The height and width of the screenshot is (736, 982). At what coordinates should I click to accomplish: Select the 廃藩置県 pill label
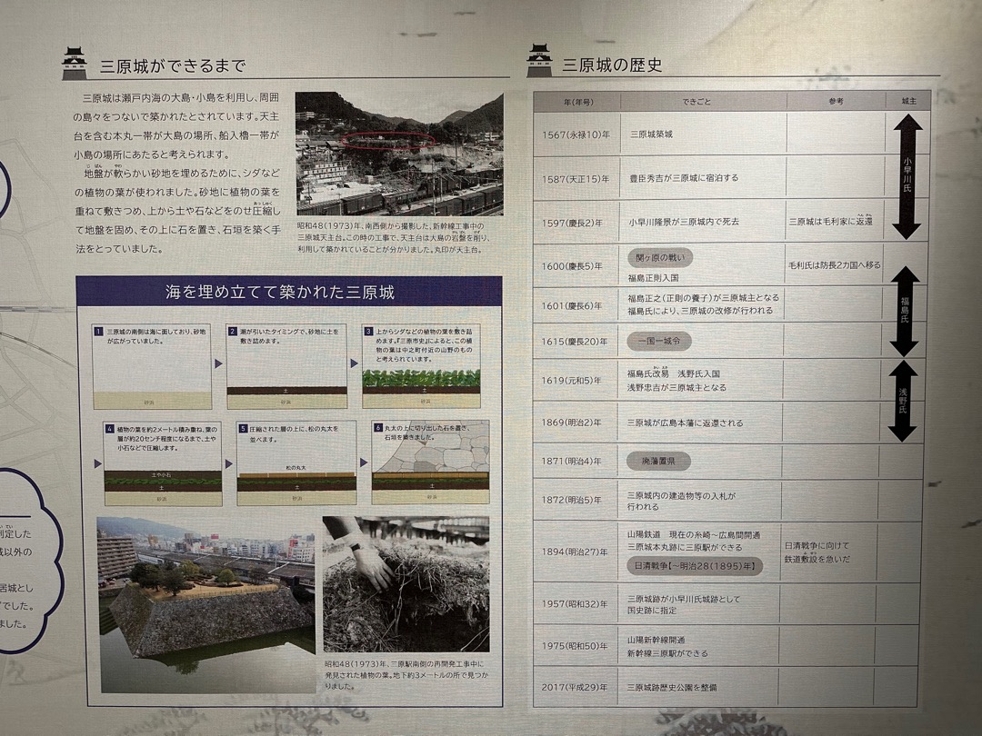click(658, 462)
